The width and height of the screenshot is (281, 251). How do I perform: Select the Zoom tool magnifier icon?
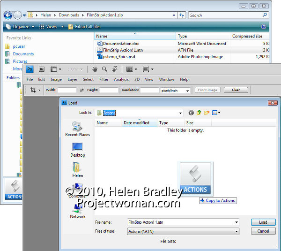pyautogui.click(x=104, y=69)
